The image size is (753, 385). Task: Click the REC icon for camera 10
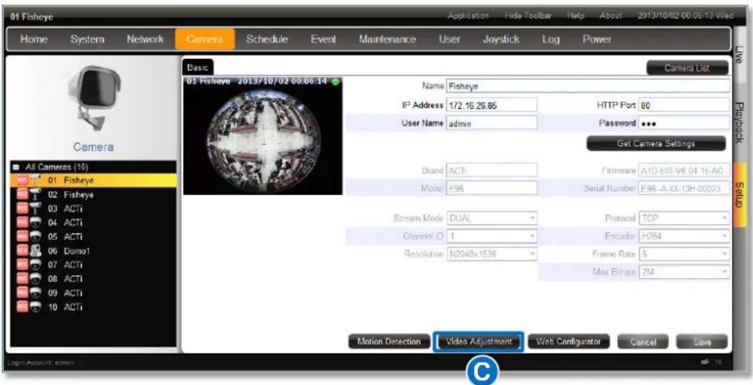[23, 306]
